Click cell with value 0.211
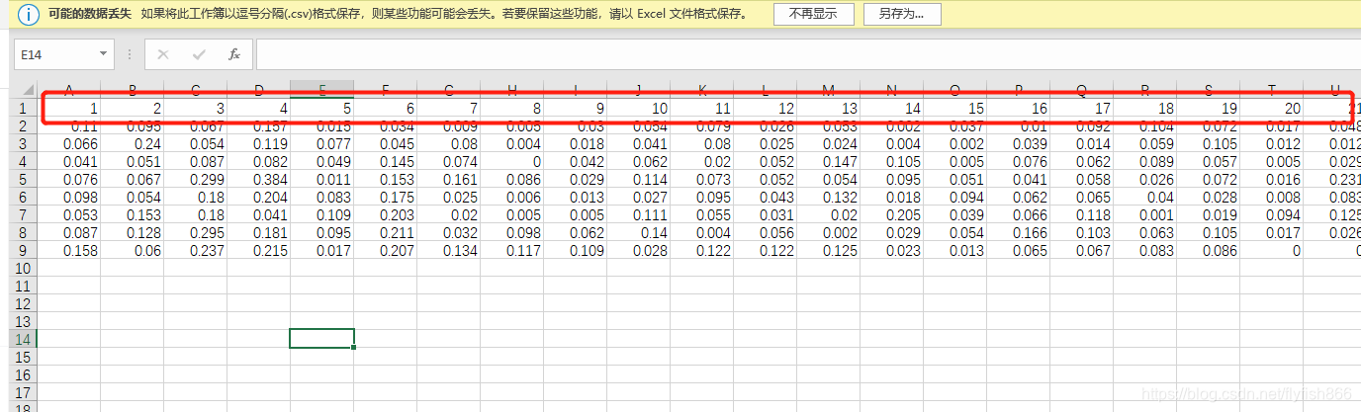The height and width of the screenshot is (412, 1361). pyautogui.click(x=385, y=232)
